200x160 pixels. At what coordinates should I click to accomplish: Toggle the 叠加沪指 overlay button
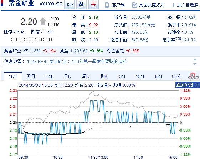point(184,85)
